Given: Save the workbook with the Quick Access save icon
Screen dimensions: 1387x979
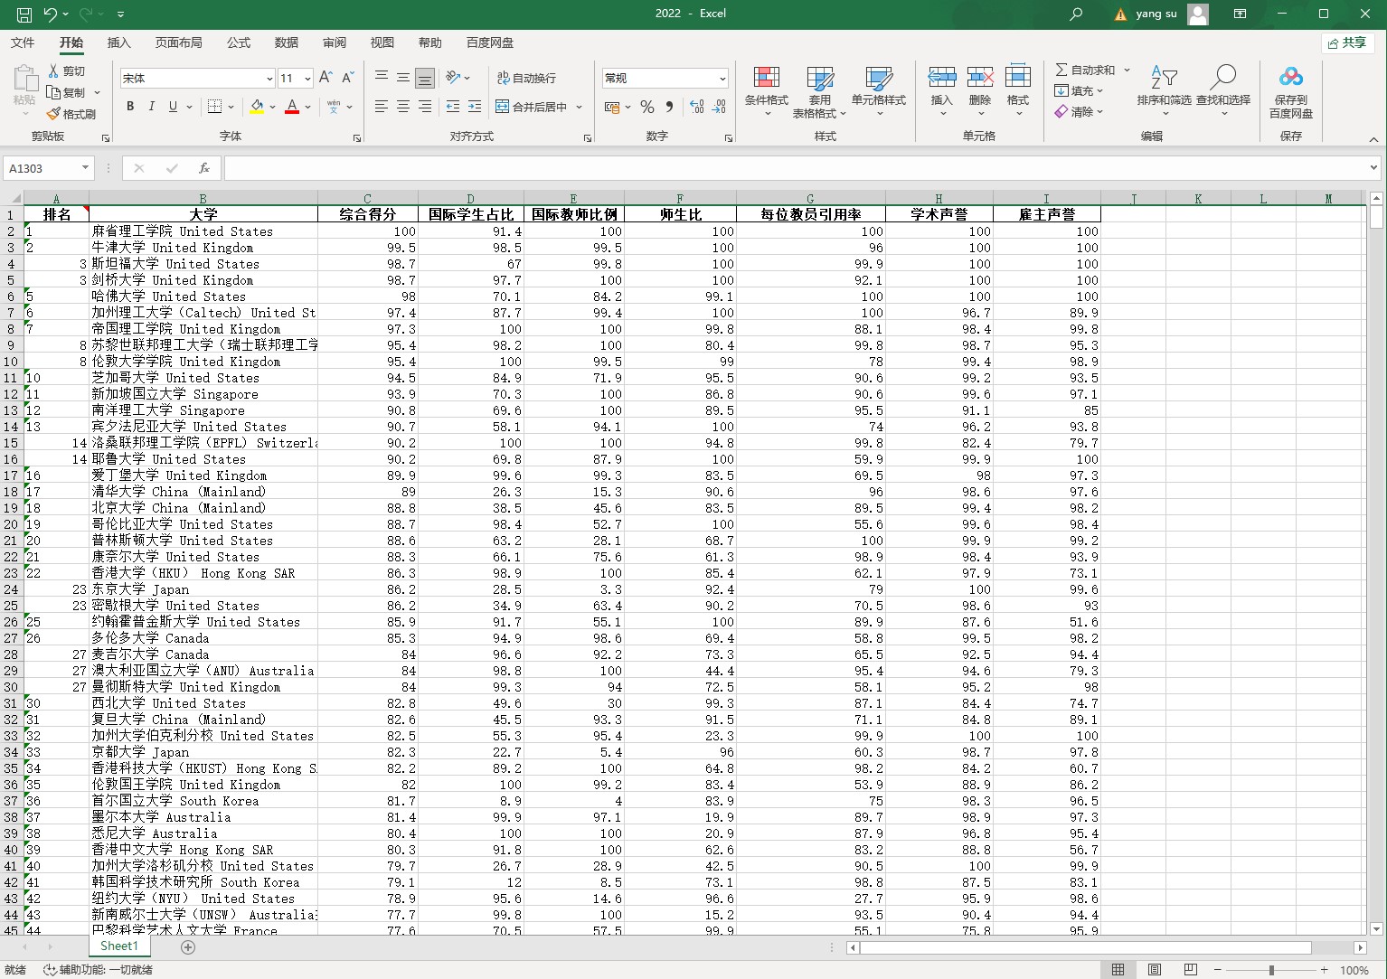Looking at the screenshot, I should (x=24, y=14).
